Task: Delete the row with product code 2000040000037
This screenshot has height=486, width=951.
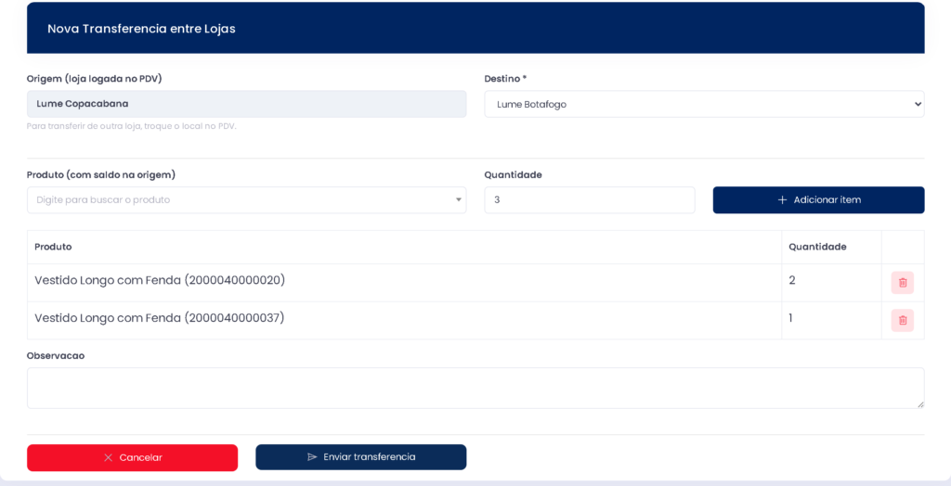Action: pos(902,320)
